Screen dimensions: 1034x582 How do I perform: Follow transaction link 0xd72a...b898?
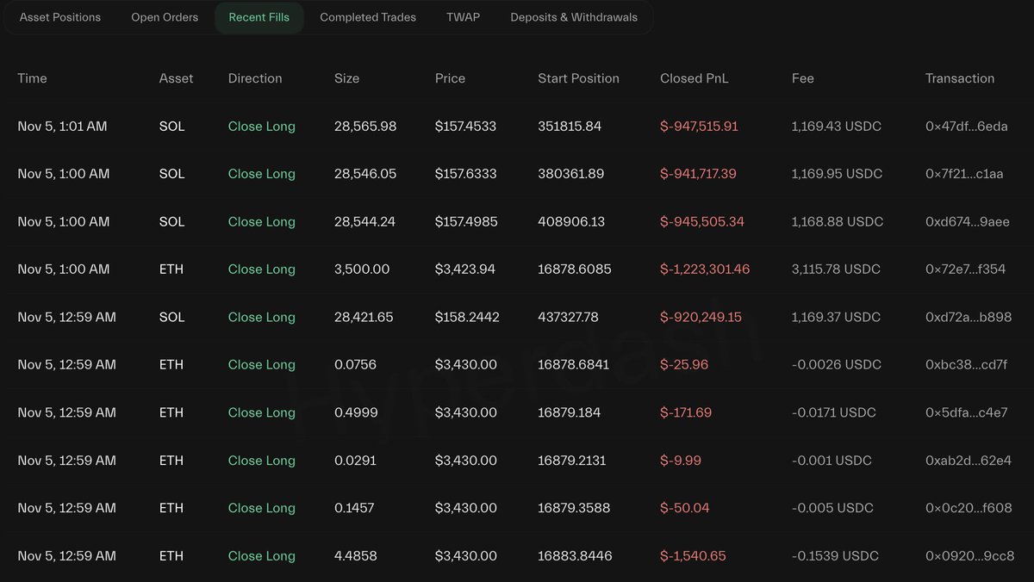coord(968,318)
